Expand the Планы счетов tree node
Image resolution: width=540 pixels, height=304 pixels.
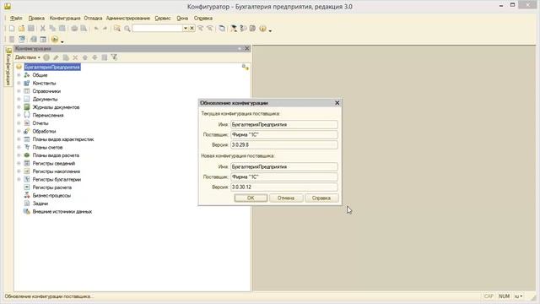(x=19, y=148)
